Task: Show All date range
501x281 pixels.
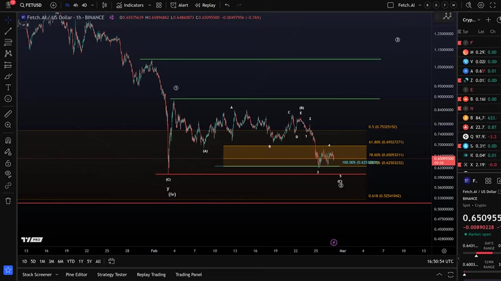Action: (x=98, y=262)
